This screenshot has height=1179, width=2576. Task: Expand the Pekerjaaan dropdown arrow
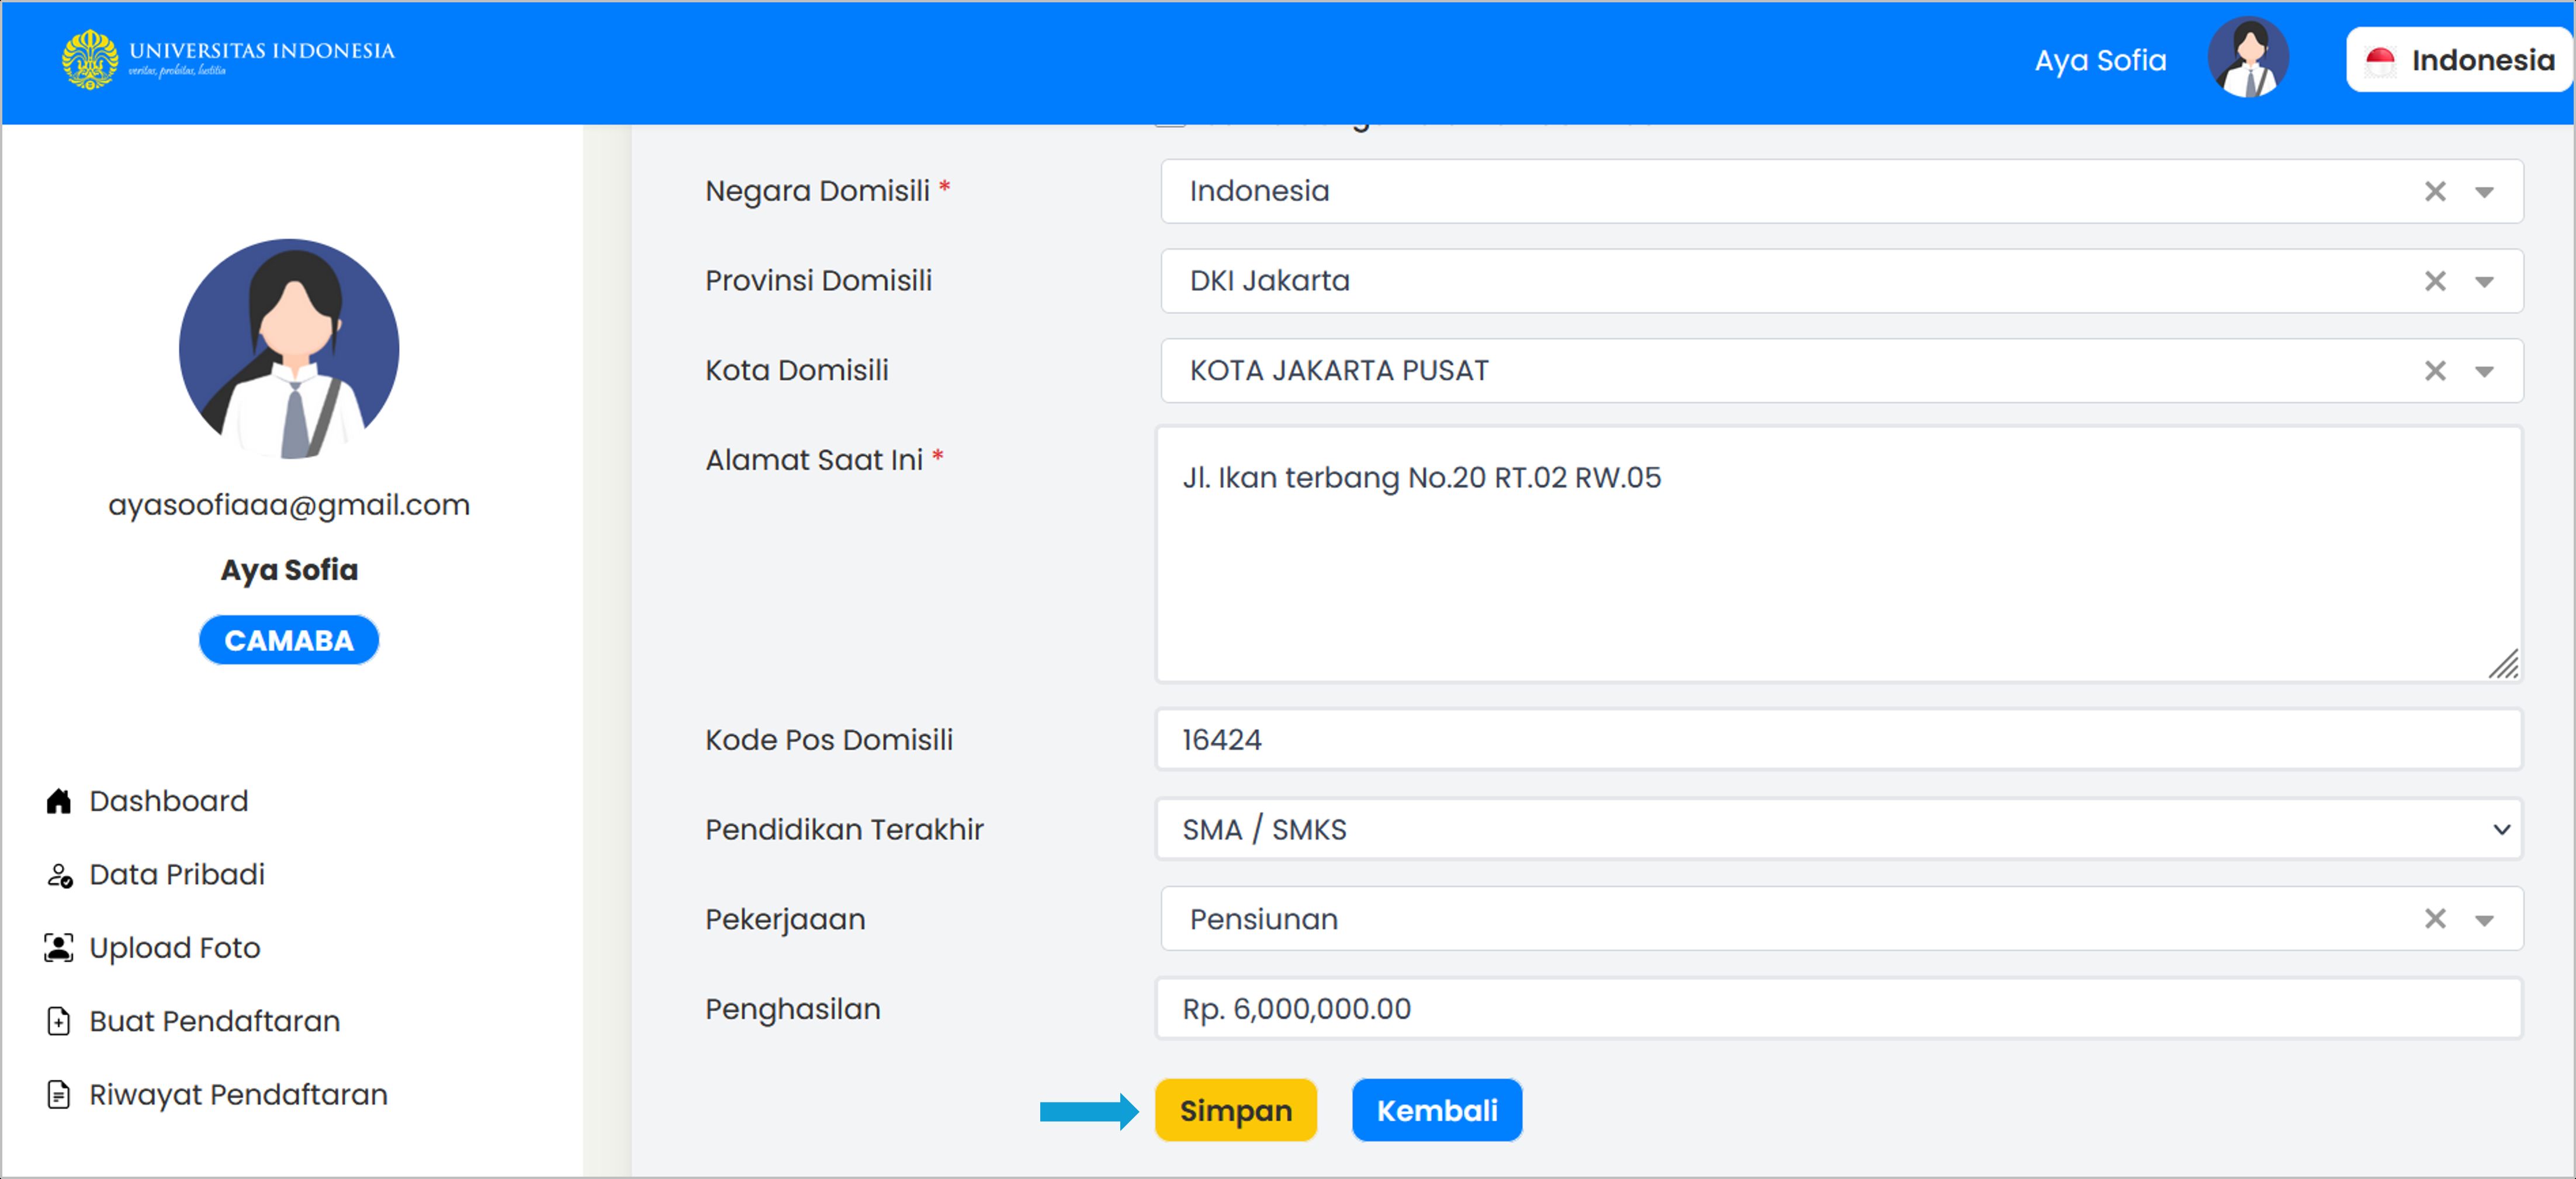click(x=2484, y=919)
